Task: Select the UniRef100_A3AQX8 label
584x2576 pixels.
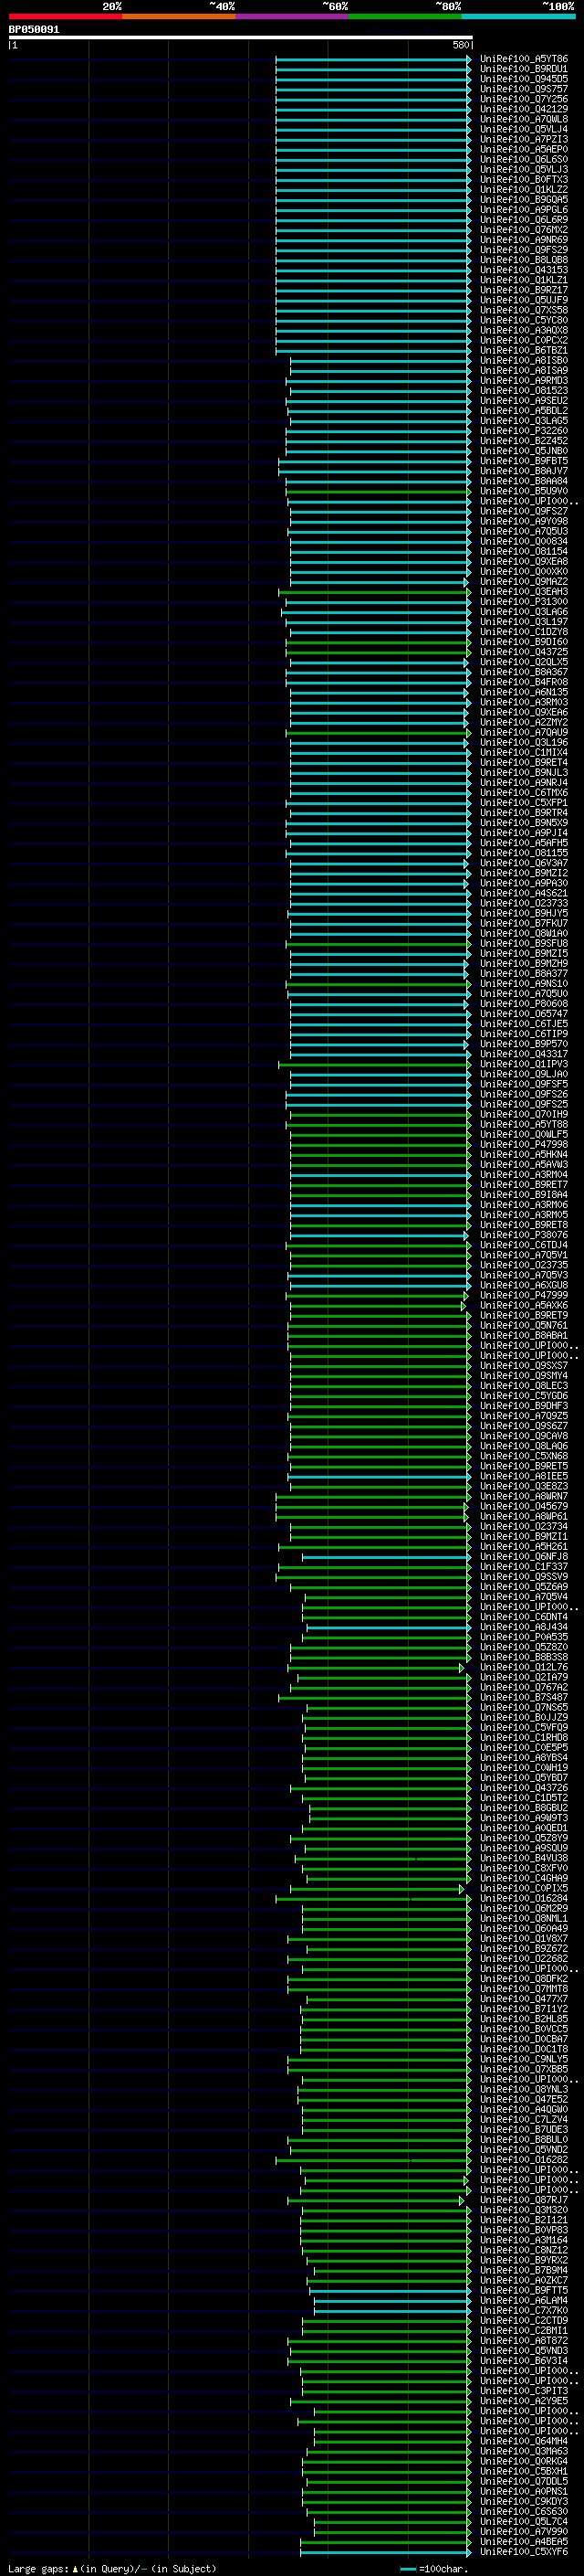Action: (x=524, y=330)
